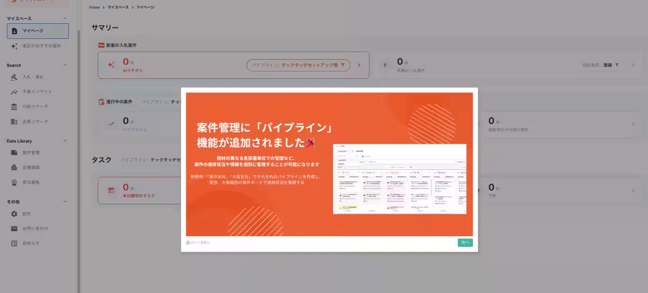Screen dimensions: 648x293
Task: Click the 次へ button in the guide popup
Action: click(465, 243)
